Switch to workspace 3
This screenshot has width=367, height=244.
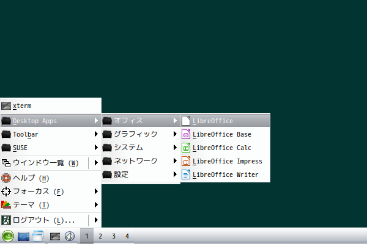[114, 236]
